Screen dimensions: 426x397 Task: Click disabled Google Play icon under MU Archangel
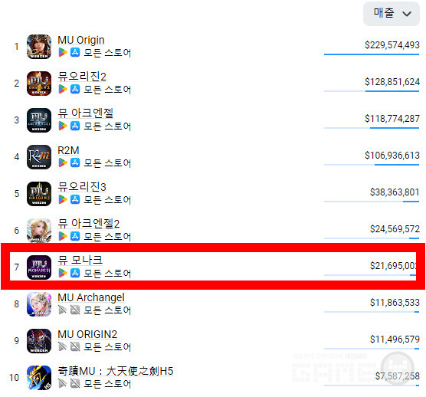click(x=63, y=310)
